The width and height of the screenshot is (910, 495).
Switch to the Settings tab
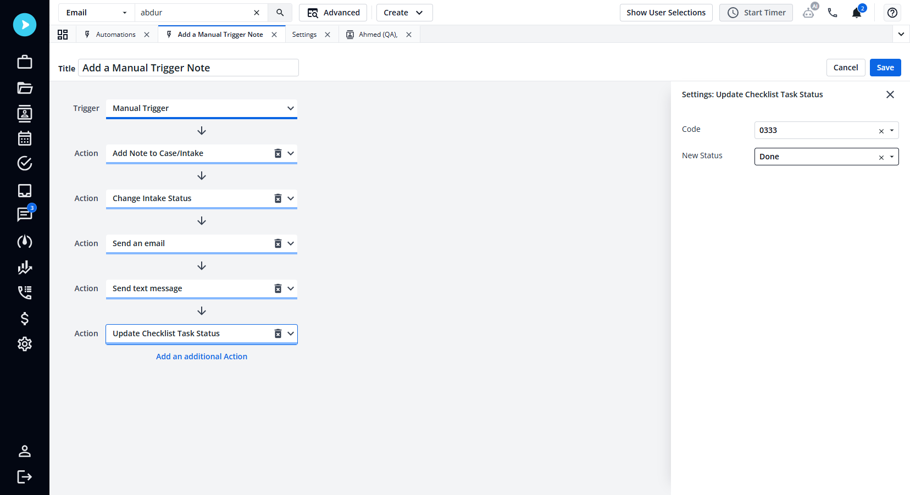(x=304, y=35)
